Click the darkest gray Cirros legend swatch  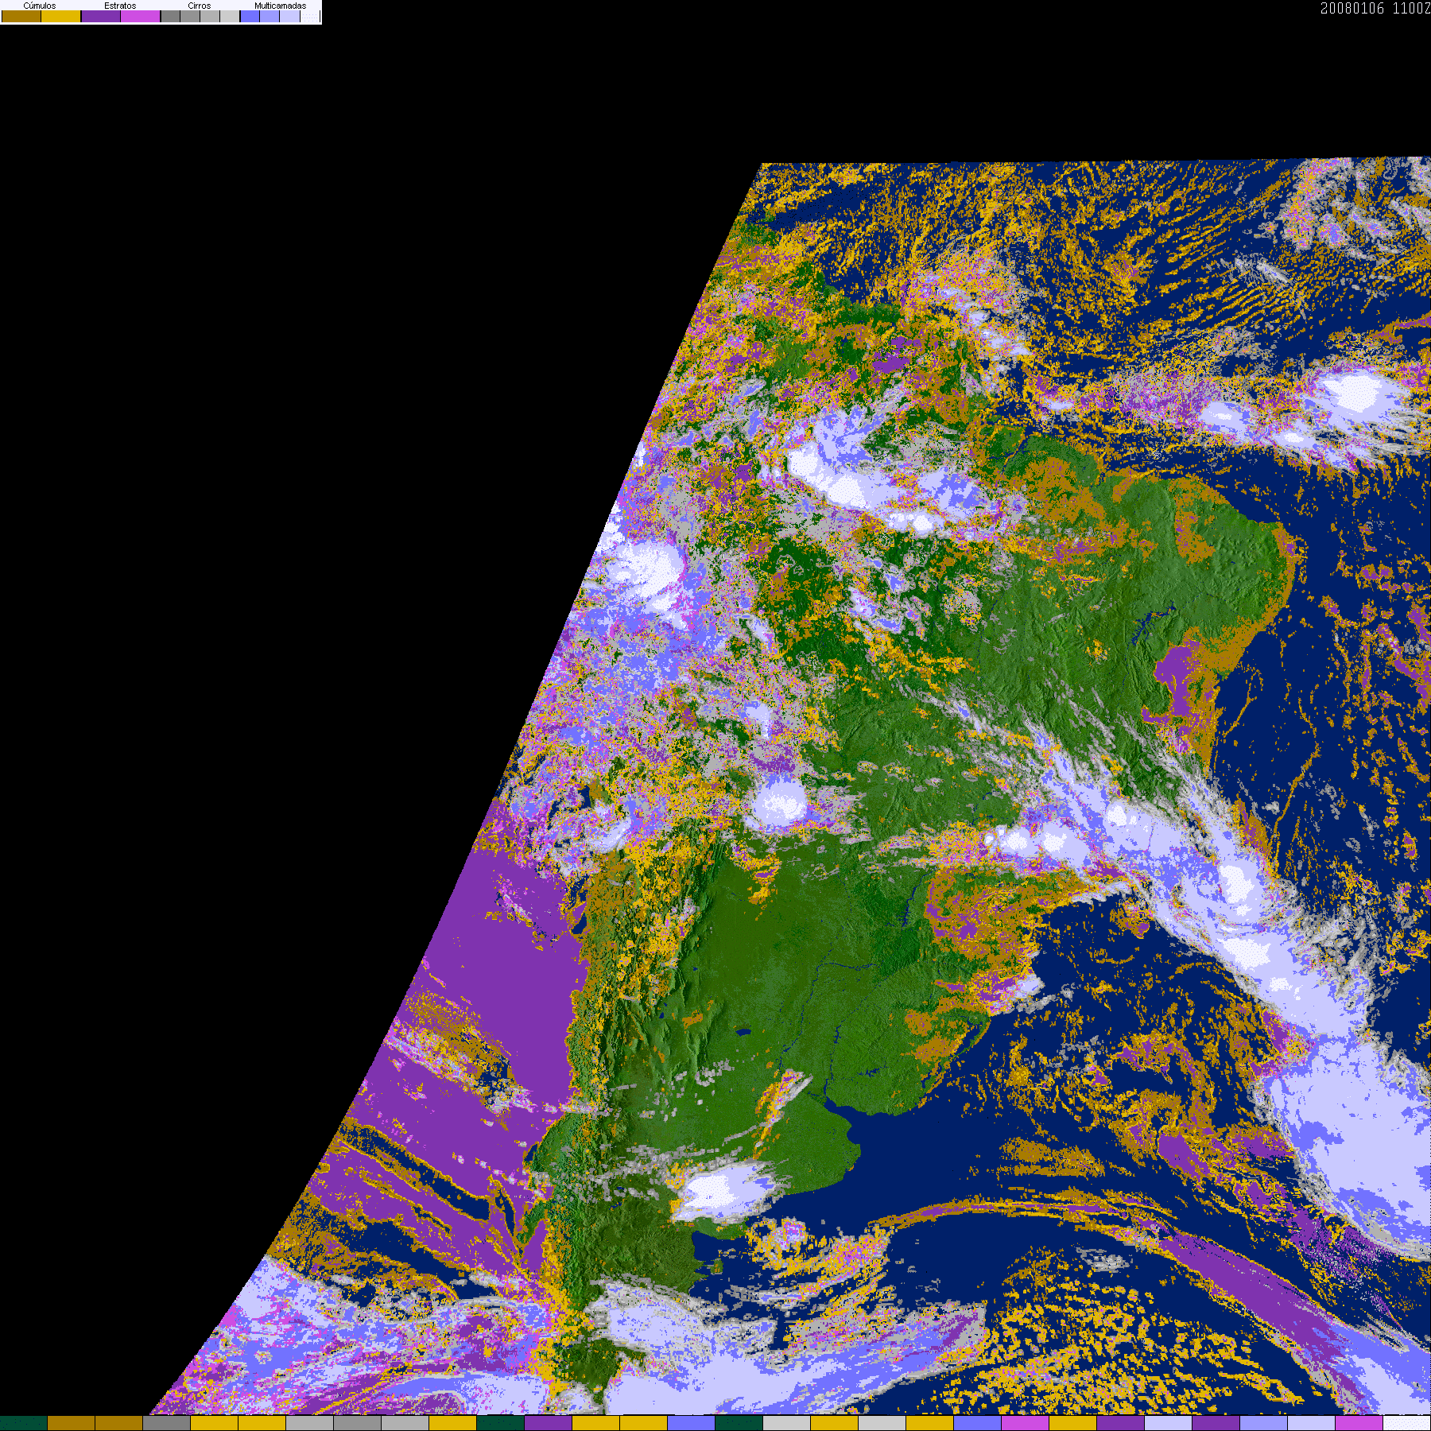170,16
